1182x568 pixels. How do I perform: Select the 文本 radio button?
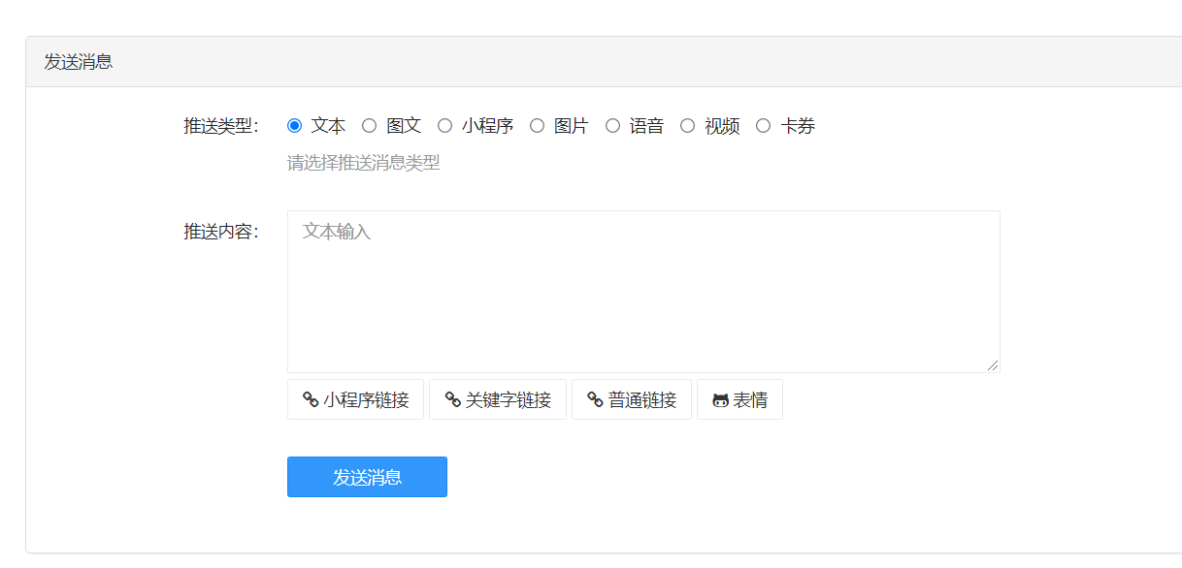295,125
